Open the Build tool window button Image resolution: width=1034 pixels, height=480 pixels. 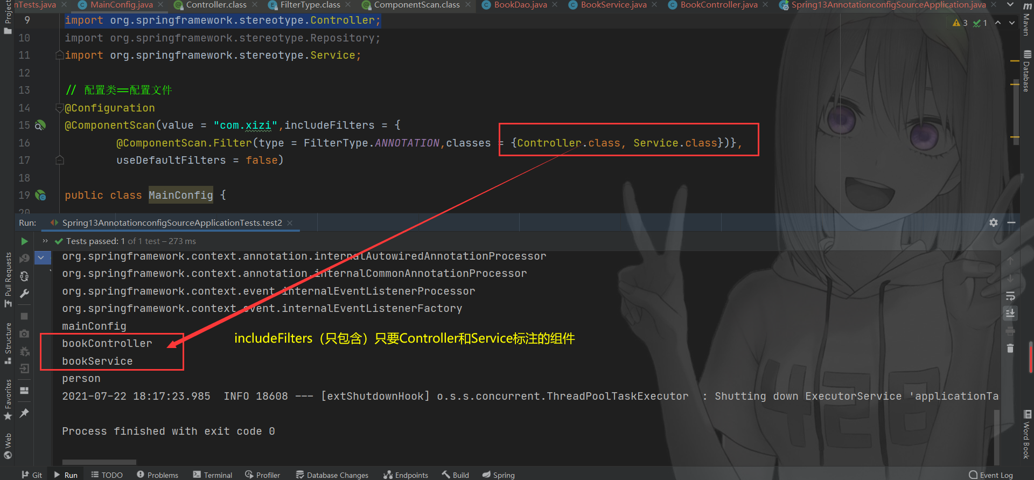coord(455,475)
